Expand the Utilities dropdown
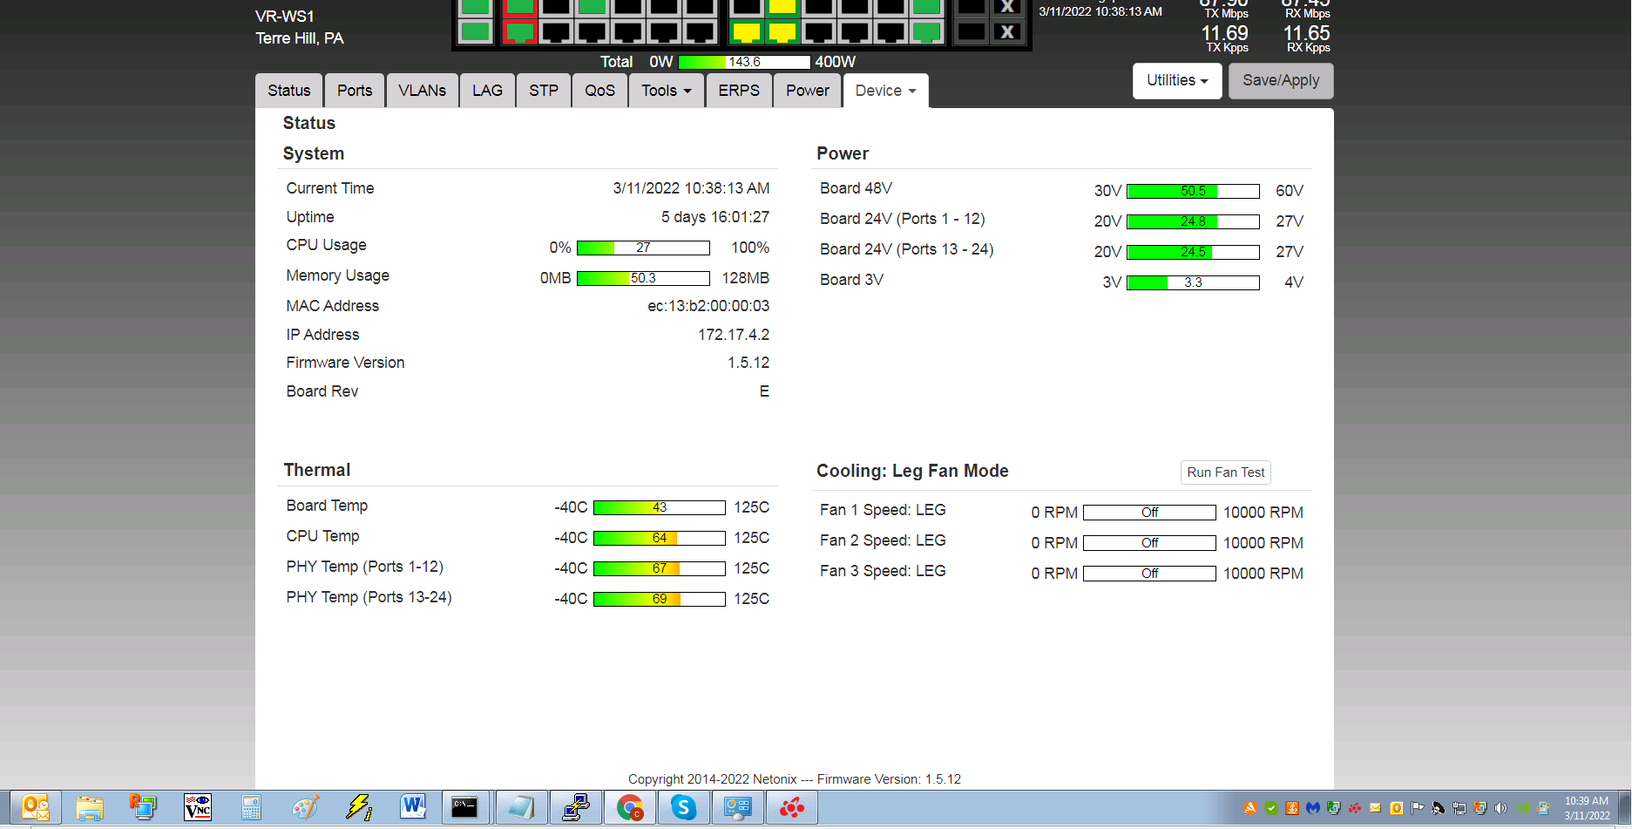This screenshot has width=1632, height=829. (x=1176, y=80)
